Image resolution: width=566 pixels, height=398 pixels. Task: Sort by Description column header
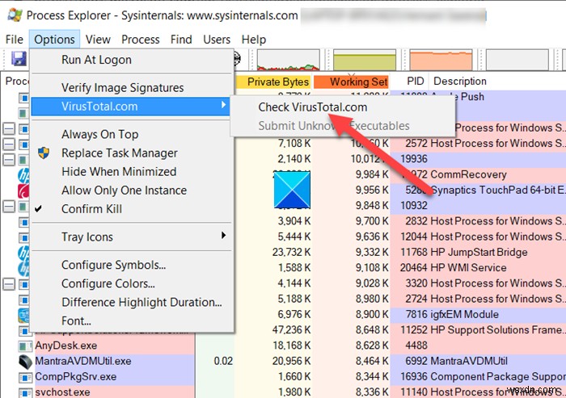pyautogui.click(x=460, y=81)
